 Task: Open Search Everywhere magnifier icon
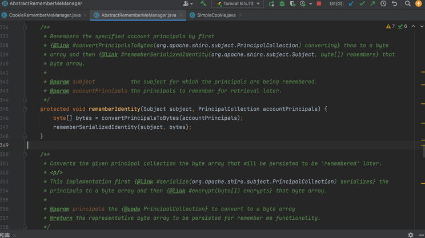(x=408, y=3)
